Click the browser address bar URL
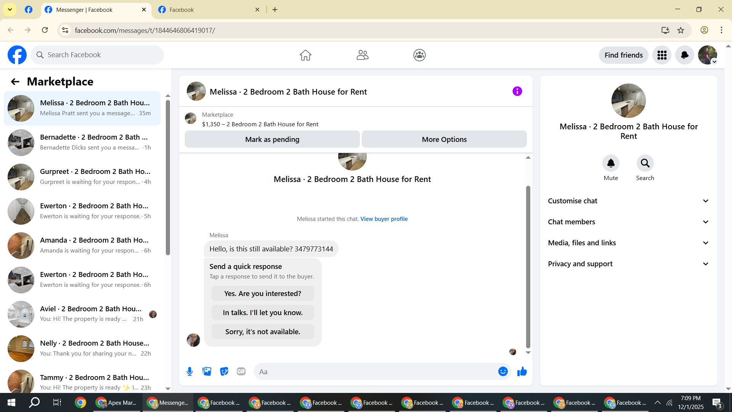This screenshot has height=412, width=732. pyautogui.click(x=145, y=31)
